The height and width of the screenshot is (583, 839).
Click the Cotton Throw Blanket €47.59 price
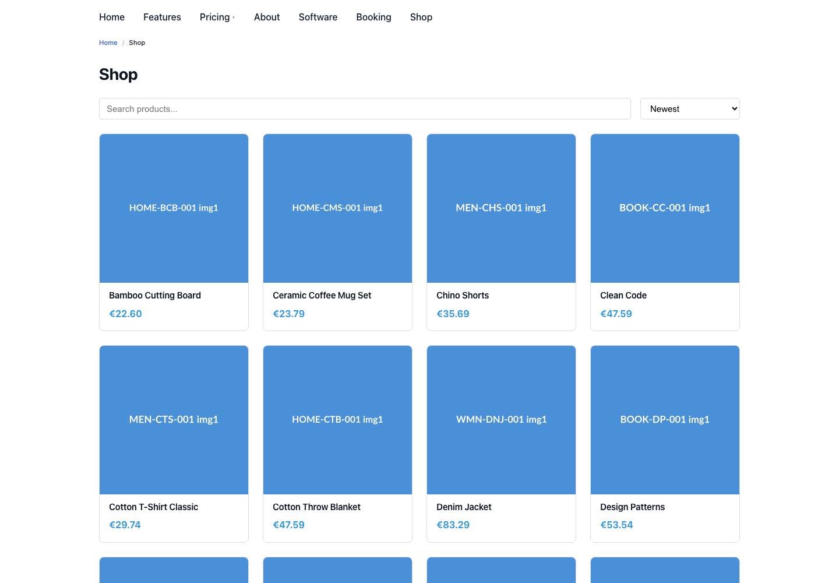click(x=289, y=525)
